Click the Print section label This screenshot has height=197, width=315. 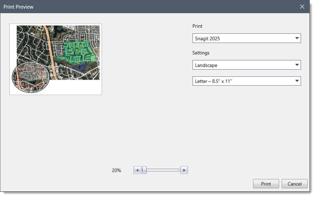pos(197,26)
